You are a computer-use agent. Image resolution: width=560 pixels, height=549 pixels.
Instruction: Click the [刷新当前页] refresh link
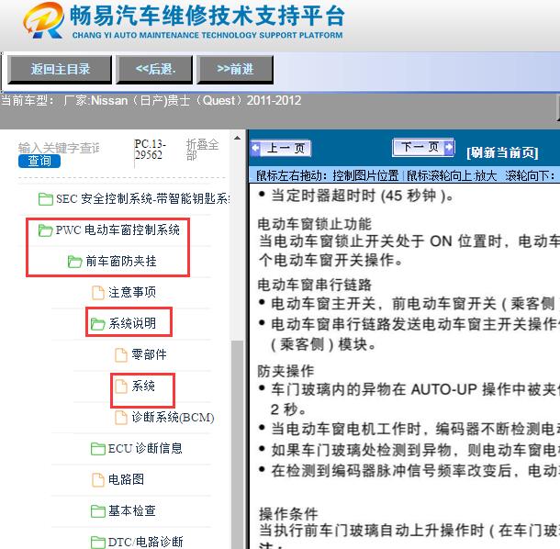tap(502, 152)
